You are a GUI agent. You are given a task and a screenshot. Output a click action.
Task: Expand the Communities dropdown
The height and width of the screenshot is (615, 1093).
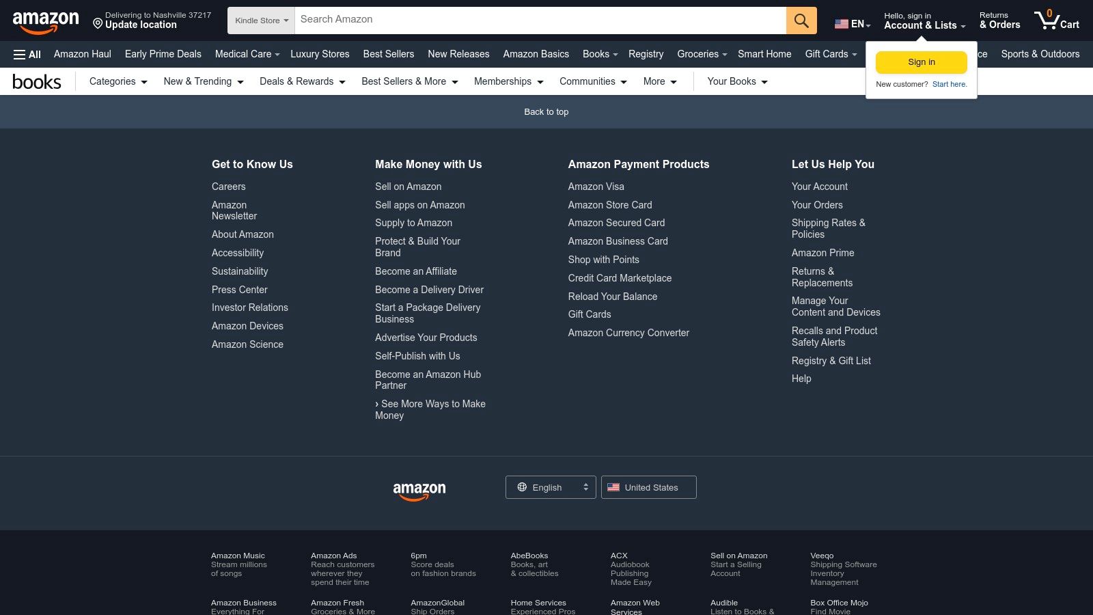pos(593,81)
